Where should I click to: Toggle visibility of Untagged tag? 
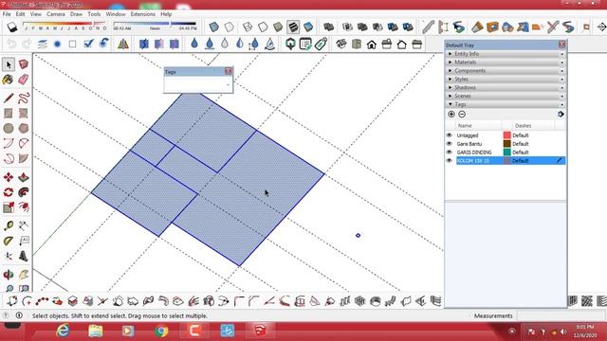(x=449, y=135)
